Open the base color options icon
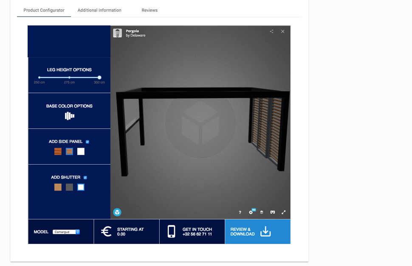The width and height of the screenshot is (412, 266). pyautogui.click(x=70, y=116)
